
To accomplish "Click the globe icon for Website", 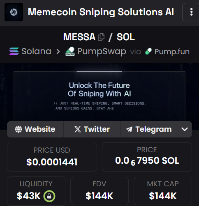I will 19,129.
